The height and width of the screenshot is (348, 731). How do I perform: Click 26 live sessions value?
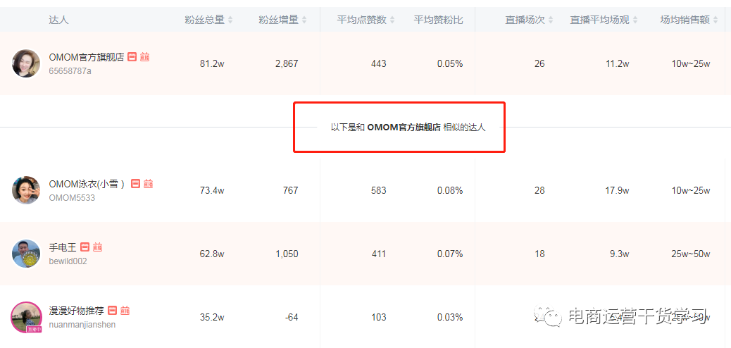coord(539,64)
